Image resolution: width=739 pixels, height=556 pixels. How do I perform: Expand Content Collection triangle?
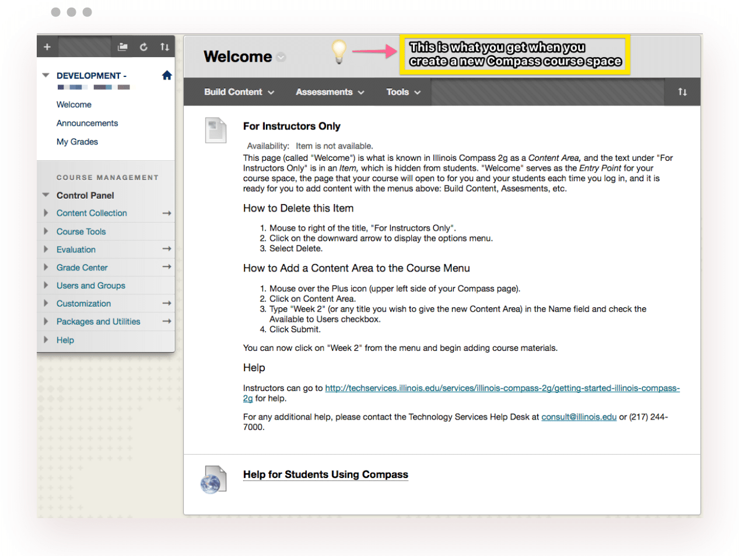click(x=46, y=213)
